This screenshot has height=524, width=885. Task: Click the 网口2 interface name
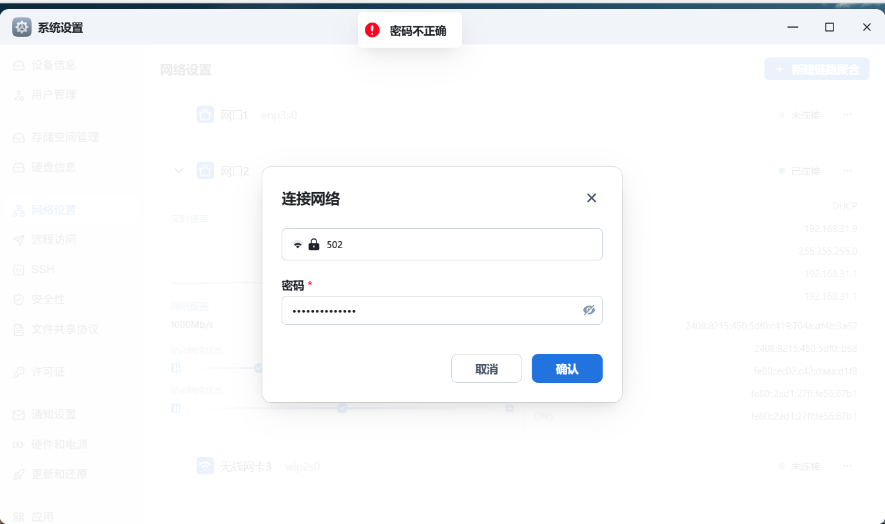(x=235, y=171)
